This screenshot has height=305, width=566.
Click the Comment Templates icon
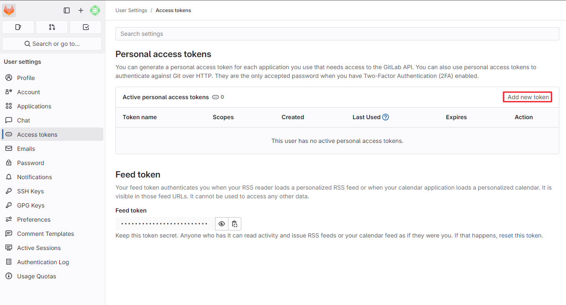[9, 234]
